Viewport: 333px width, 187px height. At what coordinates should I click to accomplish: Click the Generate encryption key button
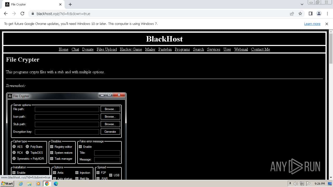(x=110, y=132)
